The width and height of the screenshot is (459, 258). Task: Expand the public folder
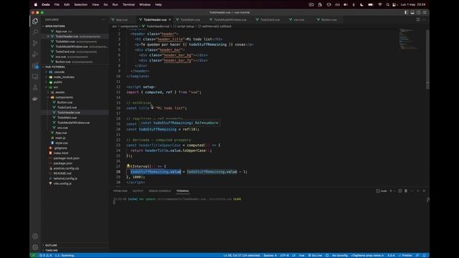(57, 82)
